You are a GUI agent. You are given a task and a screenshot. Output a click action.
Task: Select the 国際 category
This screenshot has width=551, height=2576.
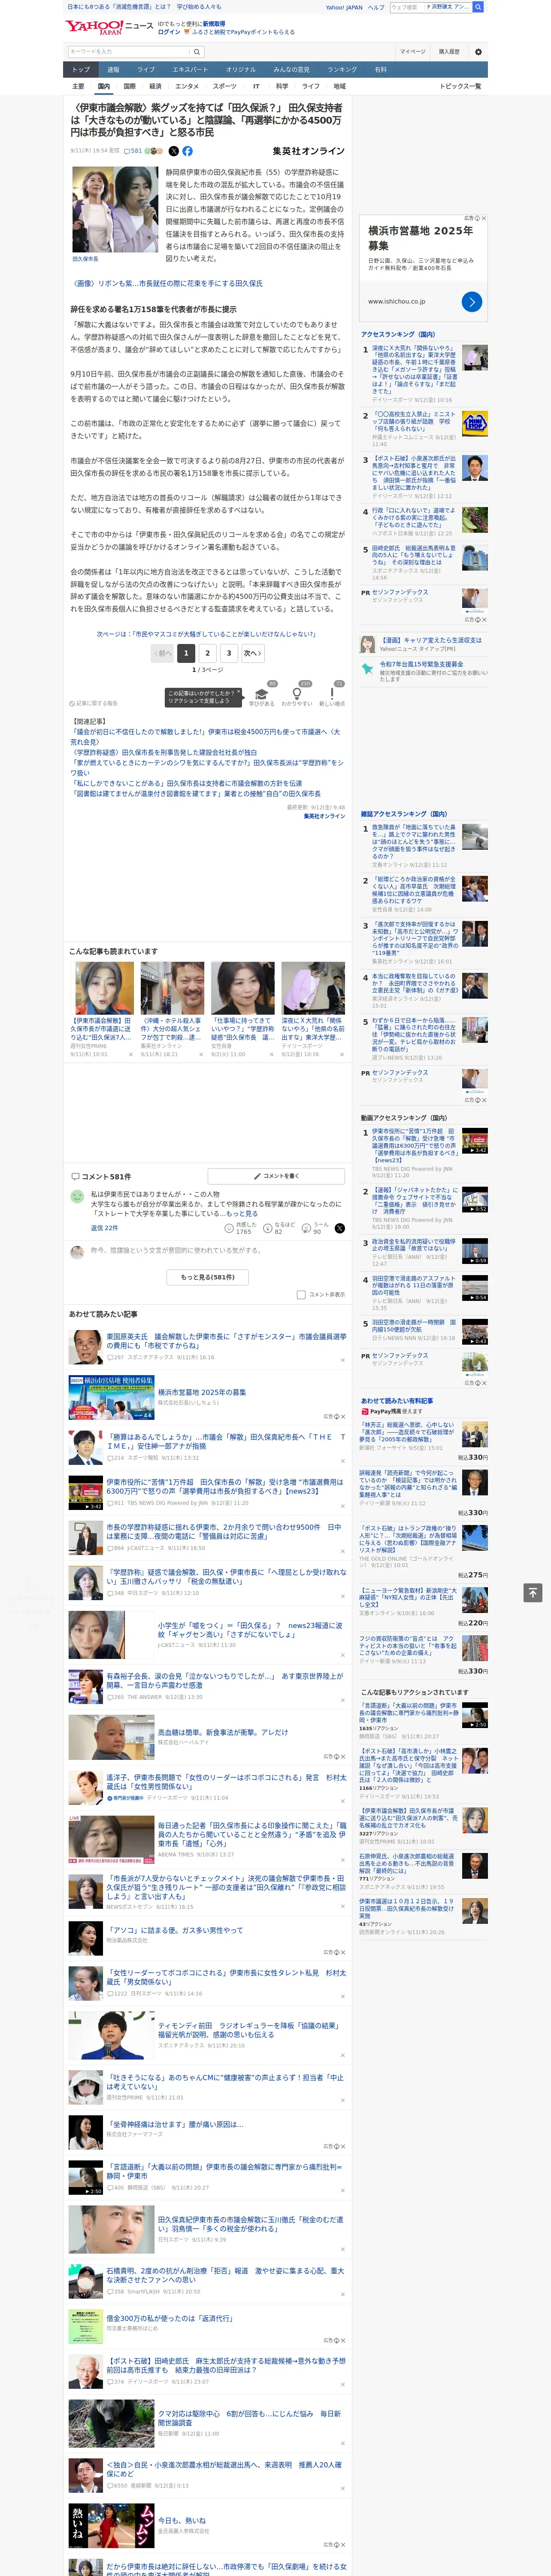129,86
